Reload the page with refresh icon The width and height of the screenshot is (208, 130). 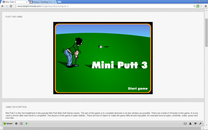click(x=11, y=6)
